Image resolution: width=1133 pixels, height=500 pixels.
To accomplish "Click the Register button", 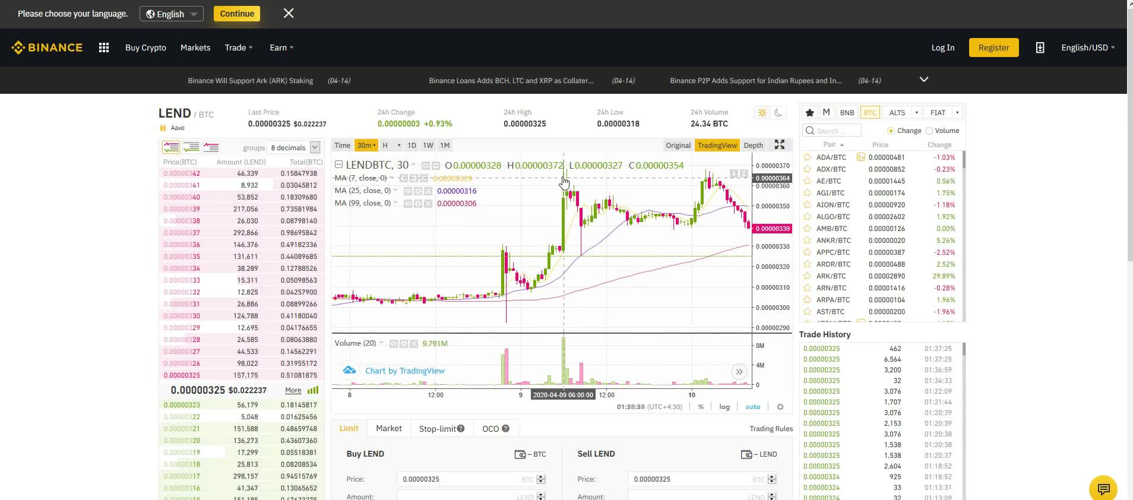I will [x=993, y=48].
